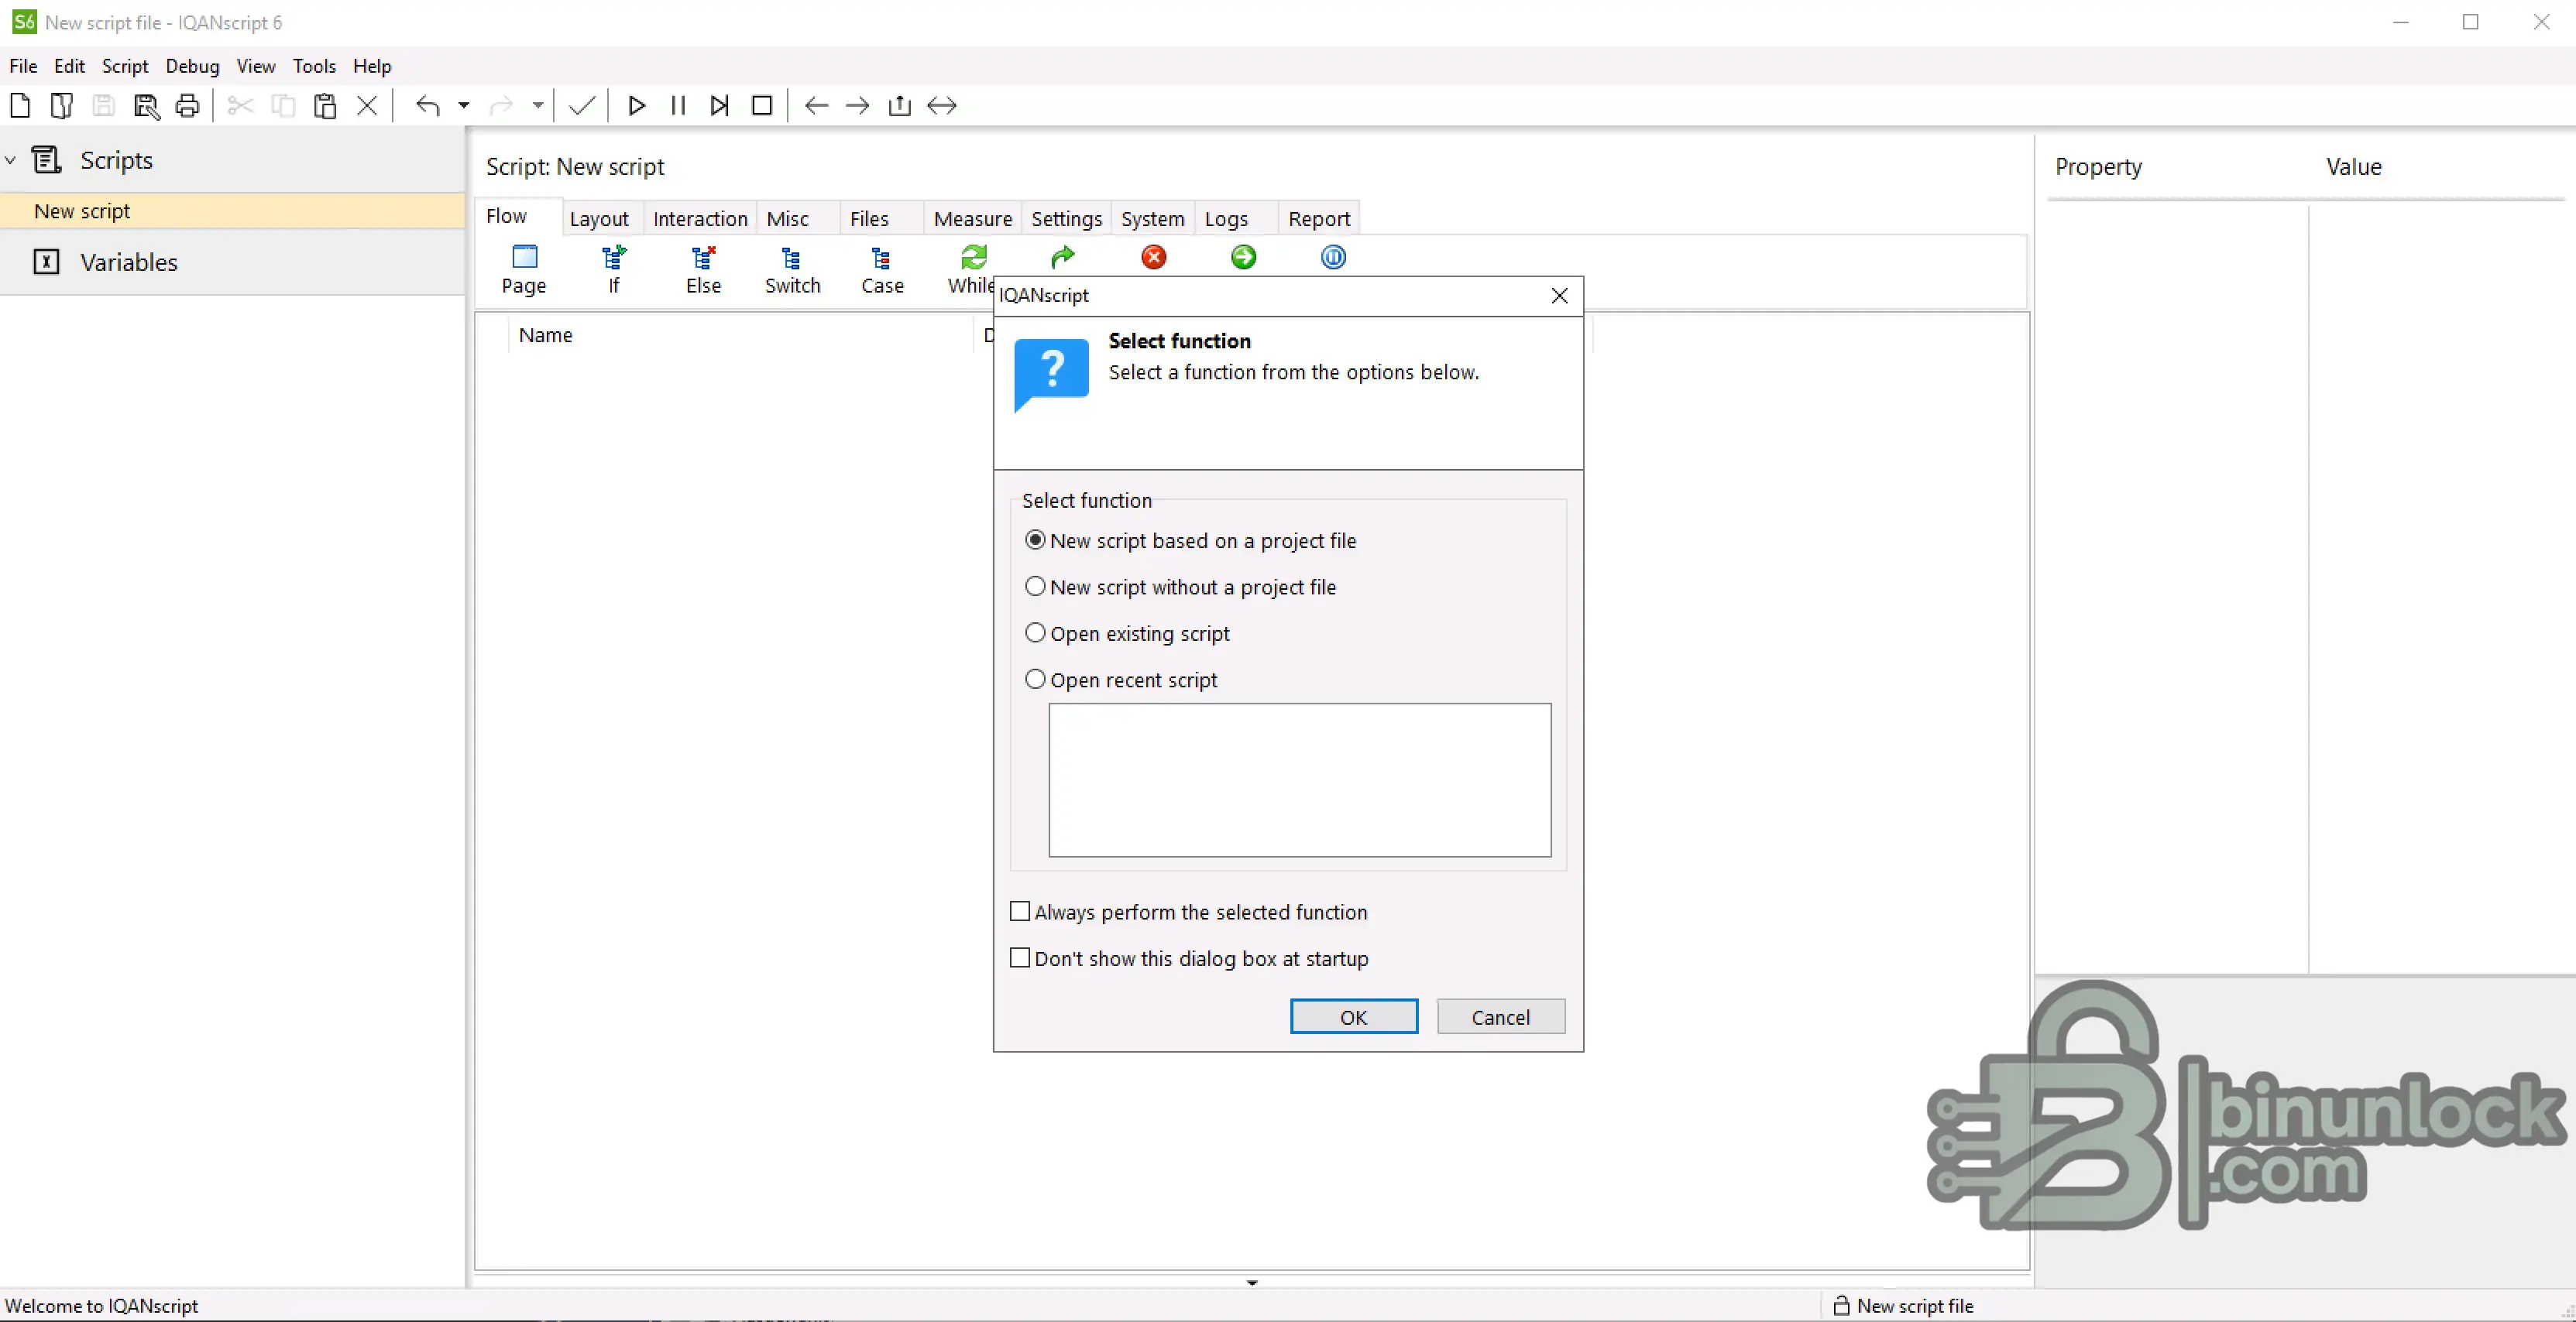Click the Delete X toolbar icon
2576x1322 pixels.
pyautogui.click(x=367, y=105)
